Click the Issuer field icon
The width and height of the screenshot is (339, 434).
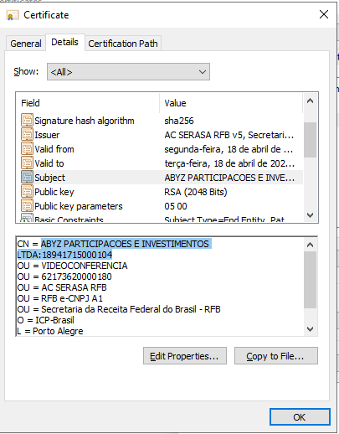coord(27,135)
